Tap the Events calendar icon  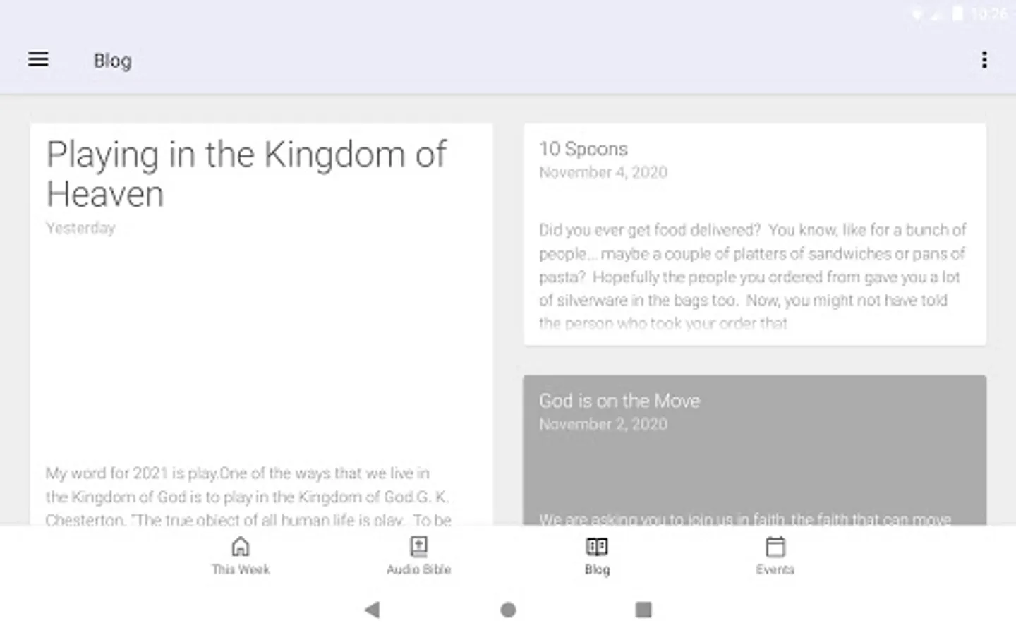[775, 546]
